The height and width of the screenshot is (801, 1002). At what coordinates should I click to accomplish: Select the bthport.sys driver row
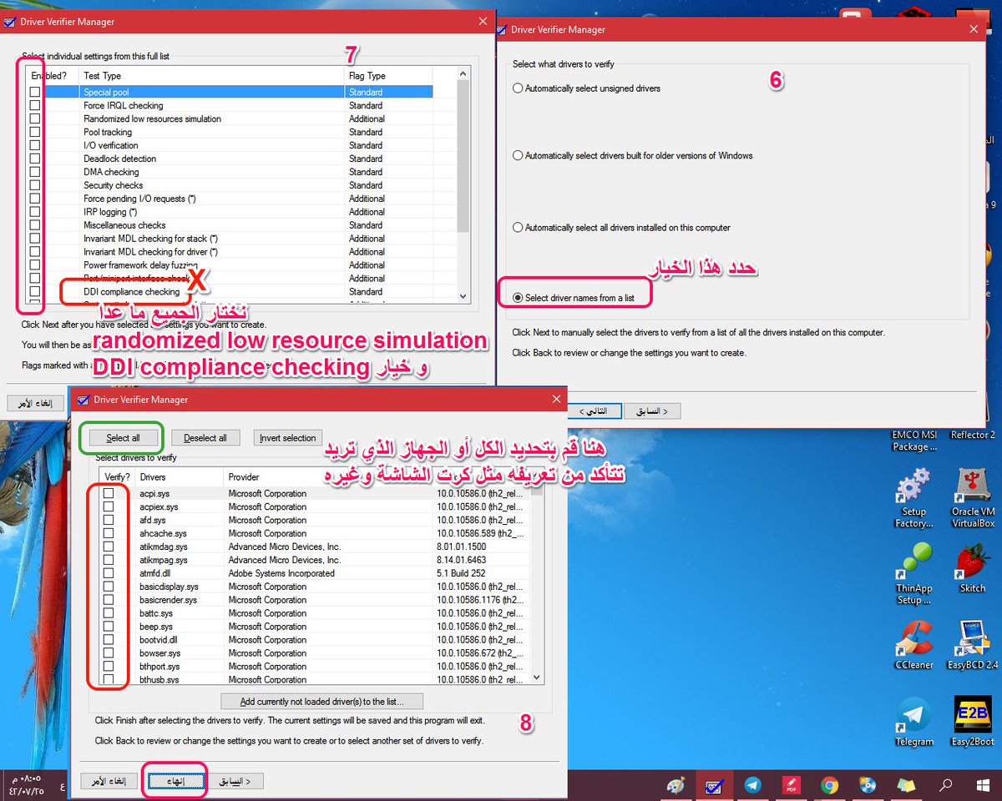tap(159, 667)
